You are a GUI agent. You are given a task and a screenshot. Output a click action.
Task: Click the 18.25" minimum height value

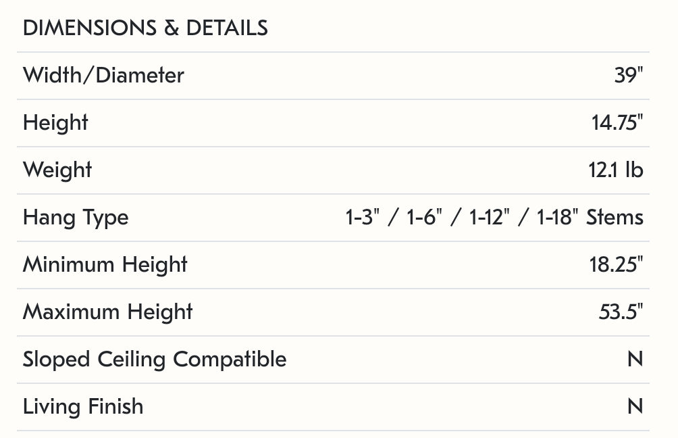pos(616,264)
